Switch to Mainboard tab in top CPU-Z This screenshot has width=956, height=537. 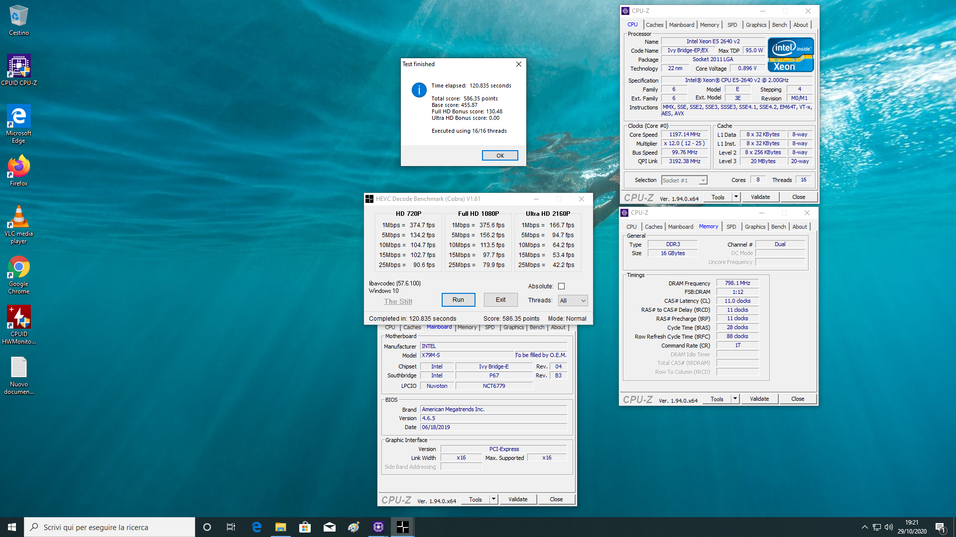click(682, 25)
